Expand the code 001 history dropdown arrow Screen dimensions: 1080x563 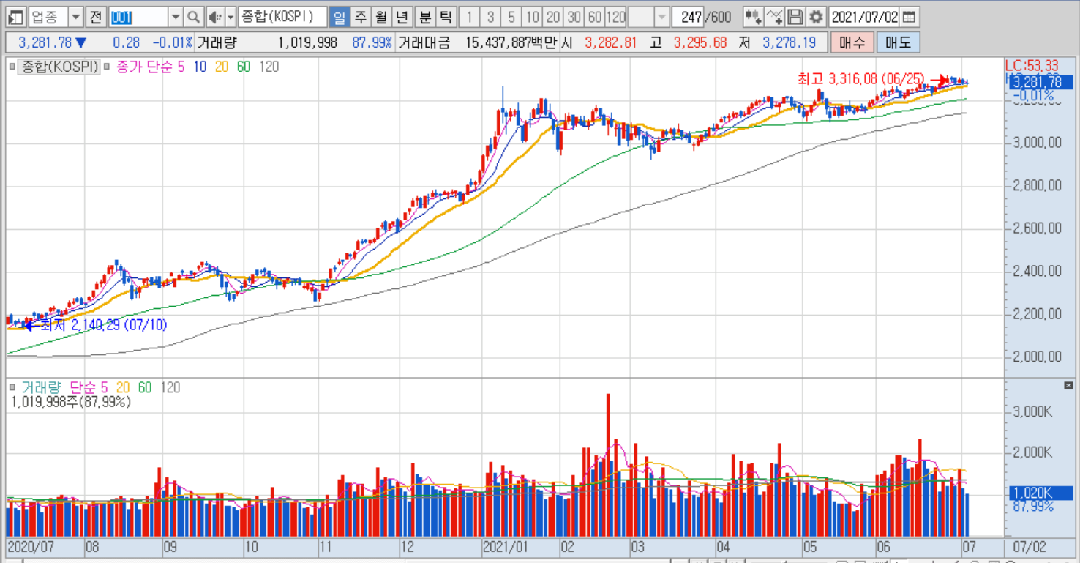point(176,17)
